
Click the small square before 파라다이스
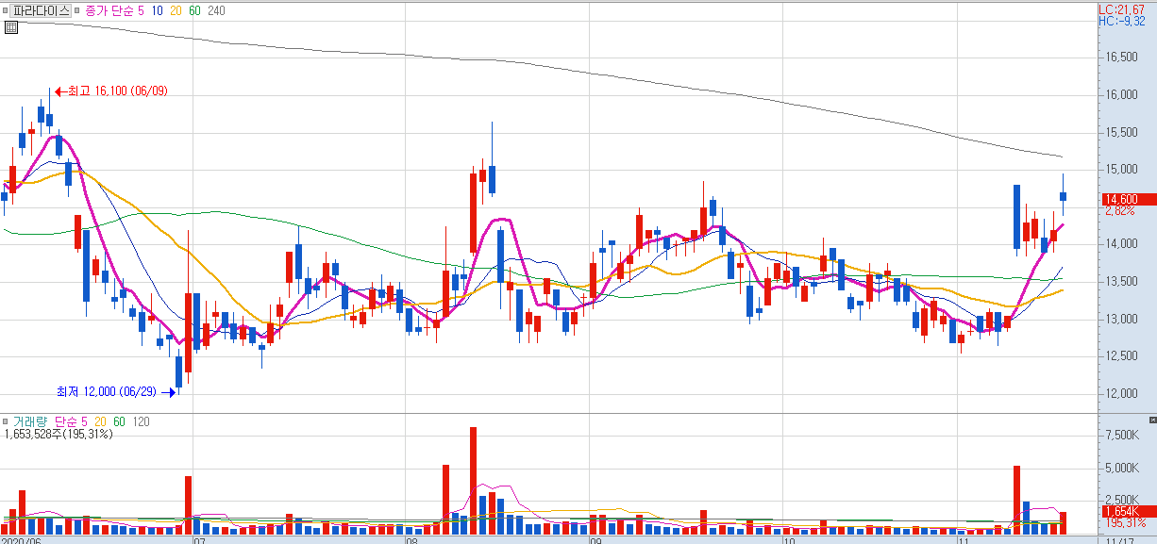point(6,11)
